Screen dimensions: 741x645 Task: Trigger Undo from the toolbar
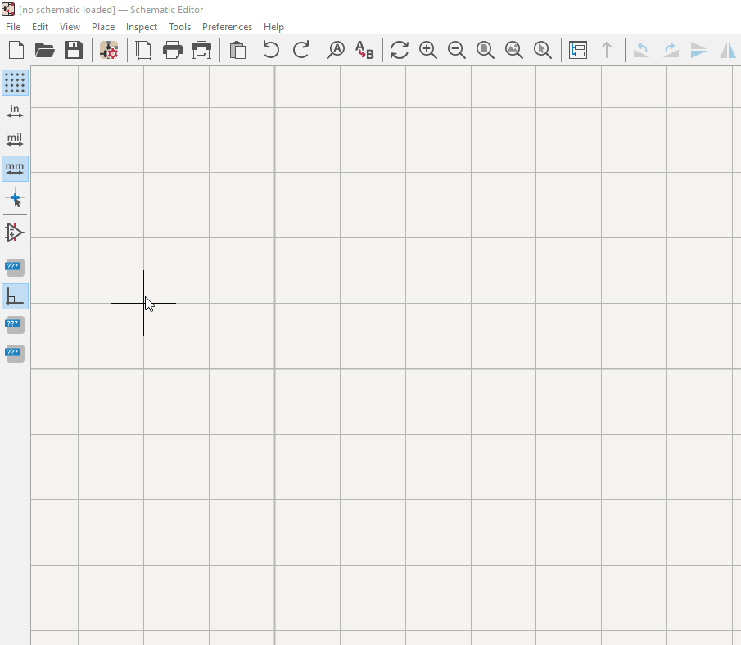pyautogui.click(x=270, y=50)
